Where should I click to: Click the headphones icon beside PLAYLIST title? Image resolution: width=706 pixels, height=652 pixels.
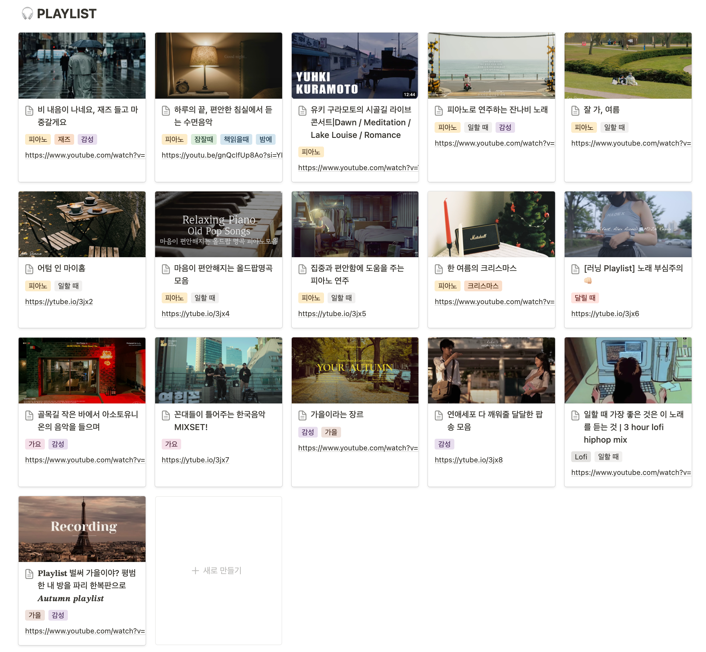[27, 14]
